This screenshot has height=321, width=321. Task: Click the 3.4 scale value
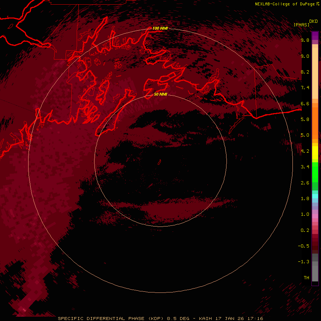[x=305, y=167]
